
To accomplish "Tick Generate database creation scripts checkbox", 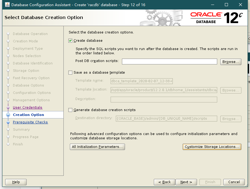I will pyautogui.click(x=70, y=110).
